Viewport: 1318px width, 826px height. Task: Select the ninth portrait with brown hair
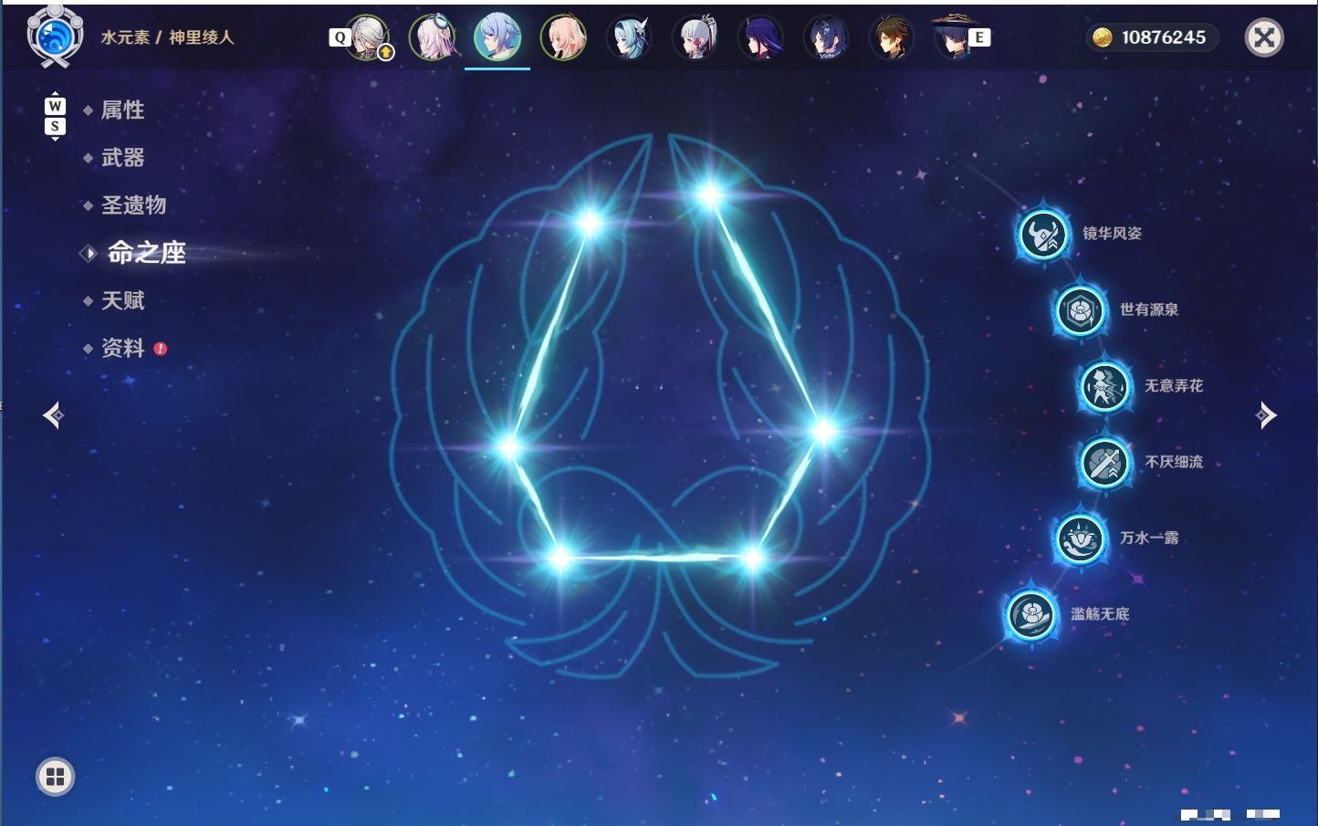click(892, 37)
